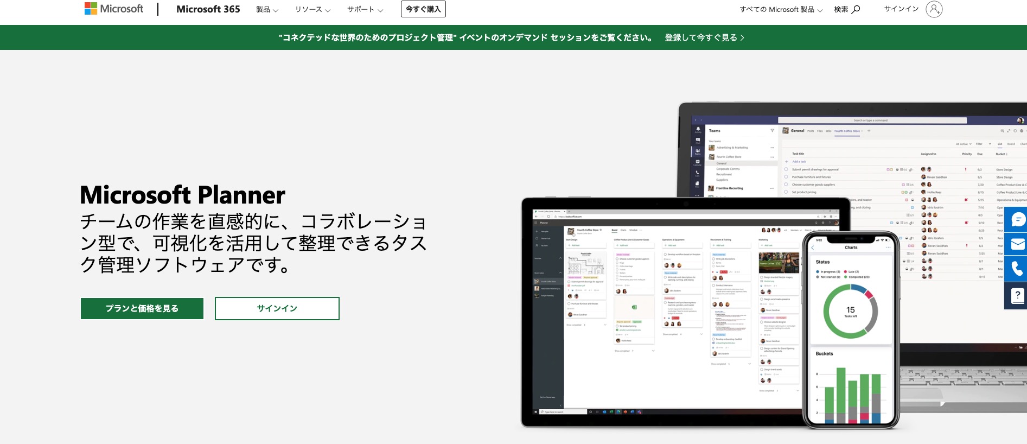Open the chat bubble side icon

click(x=1016, y=219)
